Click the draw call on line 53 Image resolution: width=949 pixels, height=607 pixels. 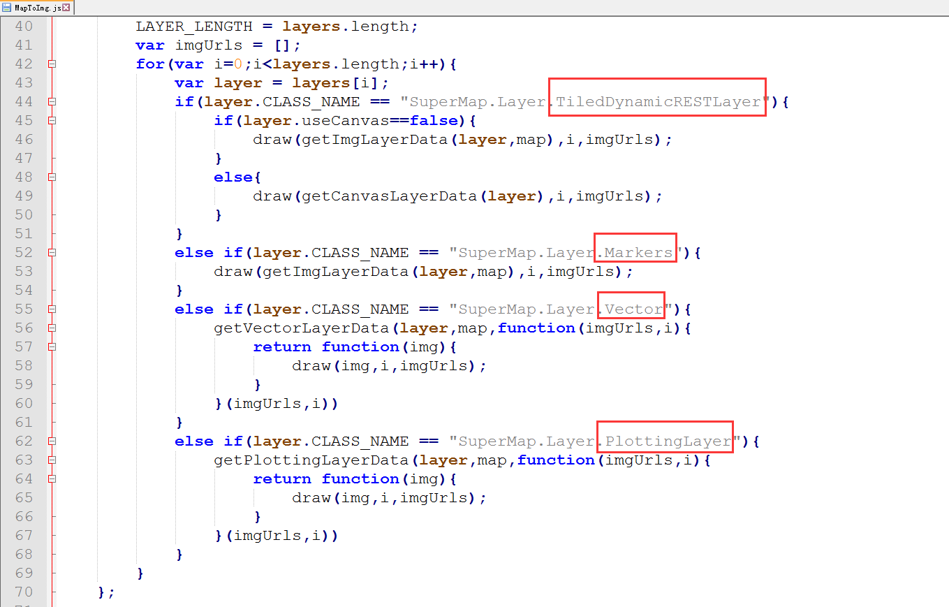click(x=423, y=272)
